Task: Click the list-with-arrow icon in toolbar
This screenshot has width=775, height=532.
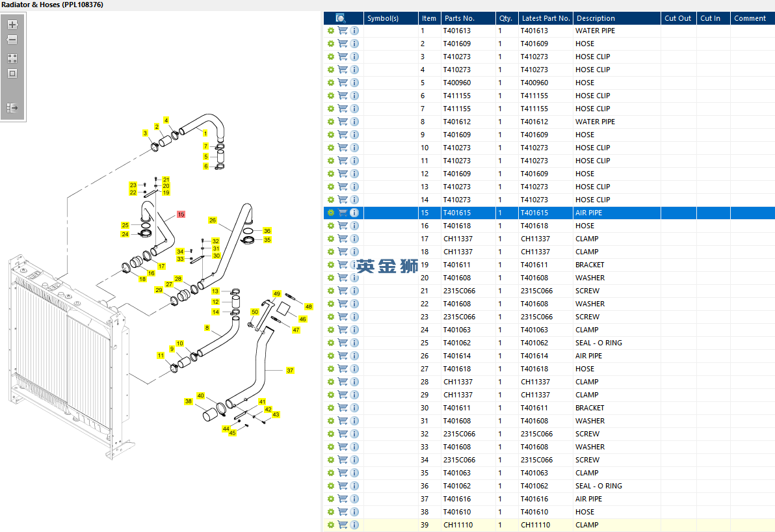Action: pos(13,108)
